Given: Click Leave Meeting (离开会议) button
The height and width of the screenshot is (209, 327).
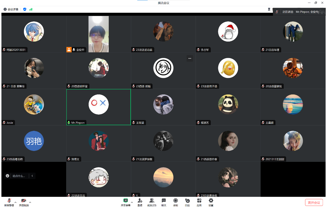Looking at the screenshot, I should coord(314,203).
